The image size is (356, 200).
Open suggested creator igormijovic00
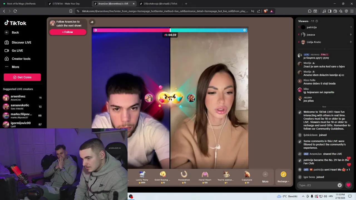[22, 124]
